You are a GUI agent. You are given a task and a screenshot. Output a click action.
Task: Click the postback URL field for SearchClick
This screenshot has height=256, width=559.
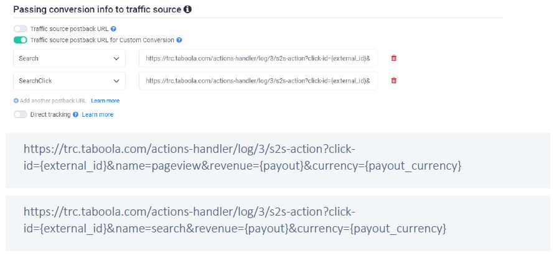coord(258,81)
